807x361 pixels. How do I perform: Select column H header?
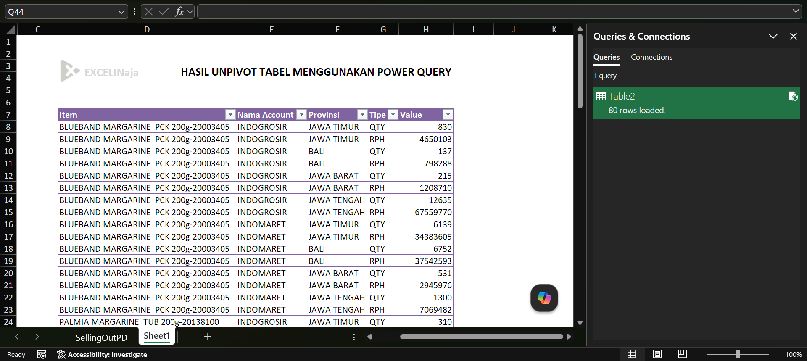click(426, 29)
